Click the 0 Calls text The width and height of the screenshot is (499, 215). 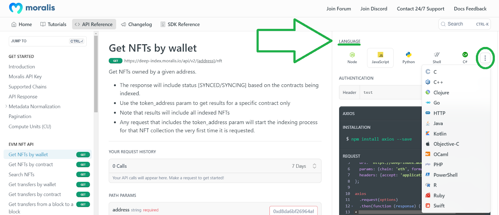point(120,166)
